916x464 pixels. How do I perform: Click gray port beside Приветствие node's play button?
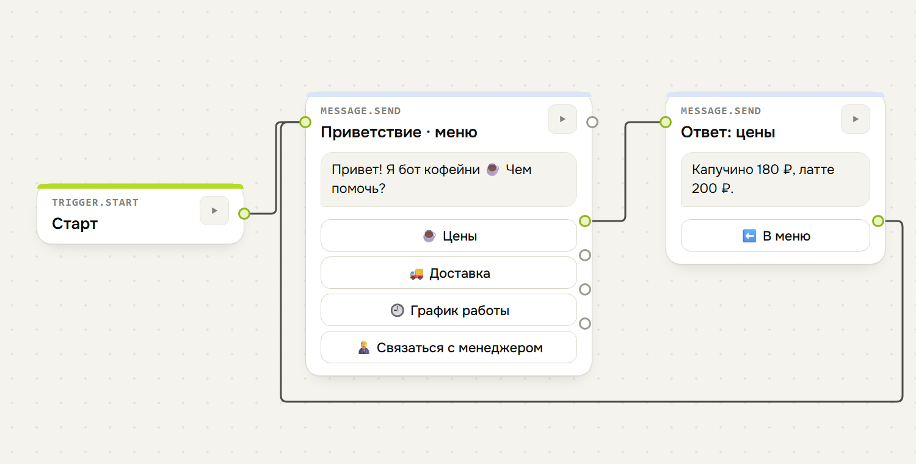coord(592,122)
